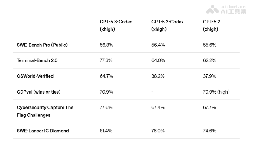This screenshot has width=253, height=154.
Task: Click the 56.8% SWE-Bench Pro score
Action: (x=106, y=45)
